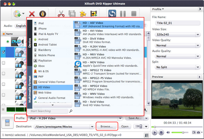Click the add output profile icon
The width and height of the screenshot is (204, 139).
click(x=94, y=13)
